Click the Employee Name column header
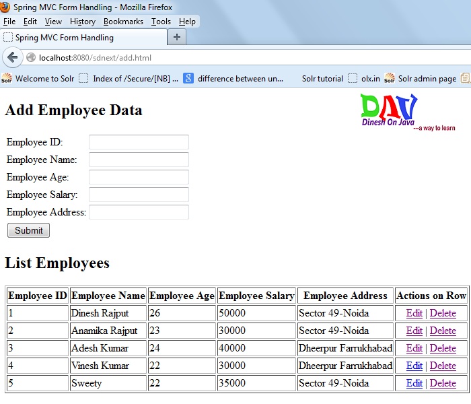This screenshot has width=471, height=404. pos(108,296)
